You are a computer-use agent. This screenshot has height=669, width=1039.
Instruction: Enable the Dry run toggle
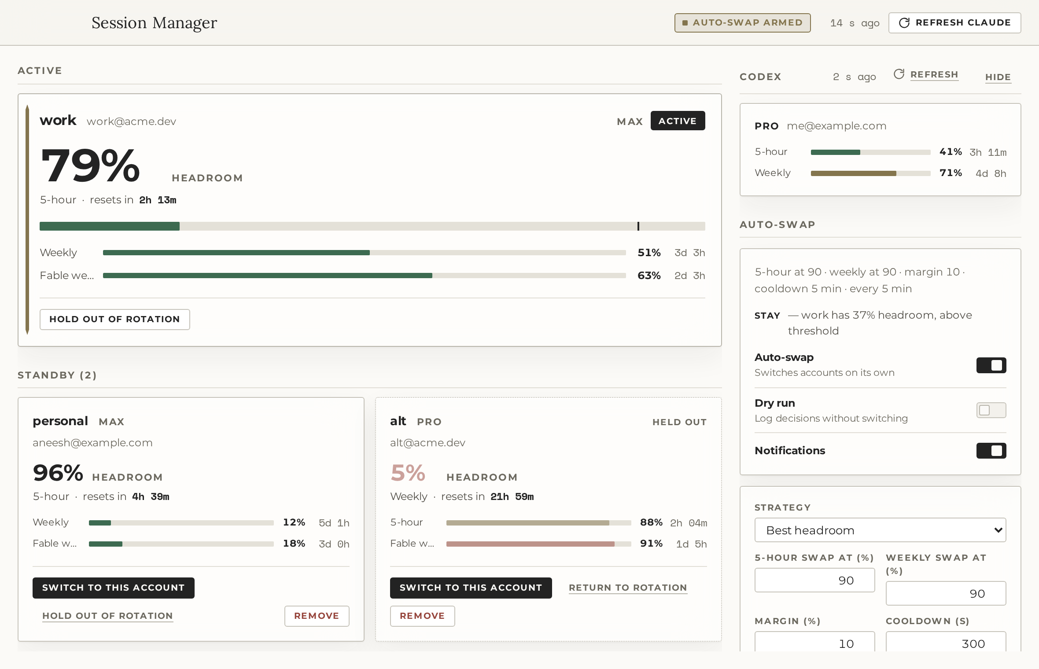coord(991,410)
